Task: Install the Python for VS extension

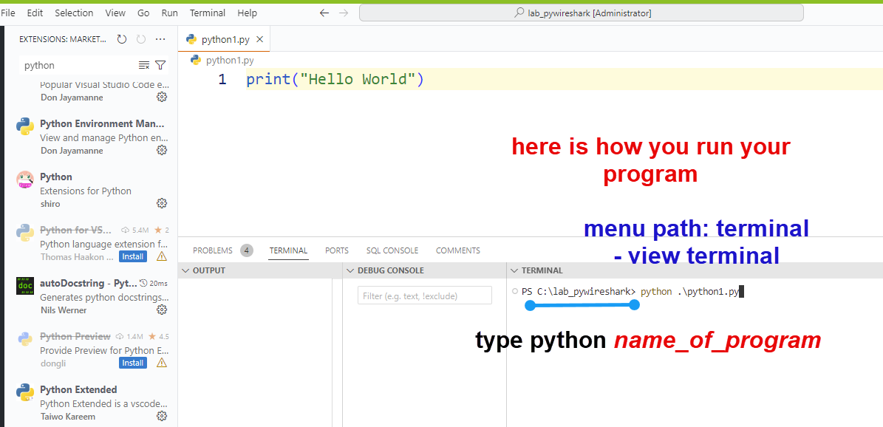Action: point(133,256)
